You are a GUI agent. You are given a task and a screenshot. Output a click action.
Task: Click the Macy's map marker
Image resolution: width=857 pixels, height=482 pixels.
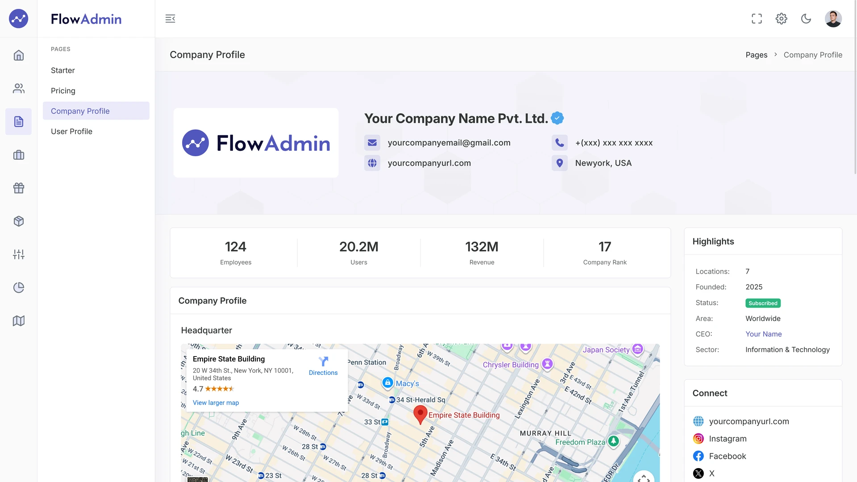[387, 383]
